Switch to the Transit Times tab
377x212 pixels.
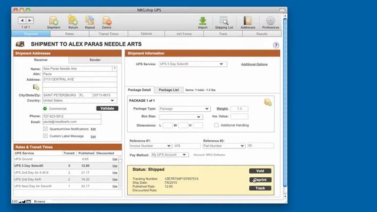coord(108,34)
